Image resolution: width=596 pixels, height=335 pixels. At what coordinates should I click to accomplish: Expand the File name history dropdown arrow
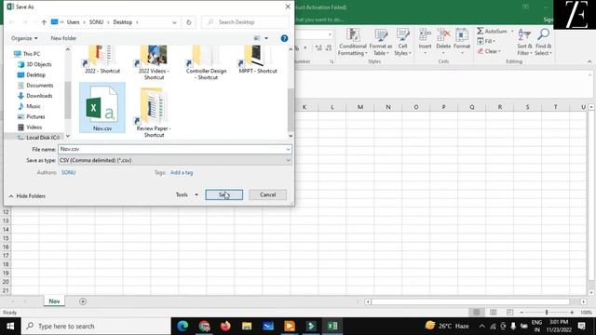click(x=288, y=149)
